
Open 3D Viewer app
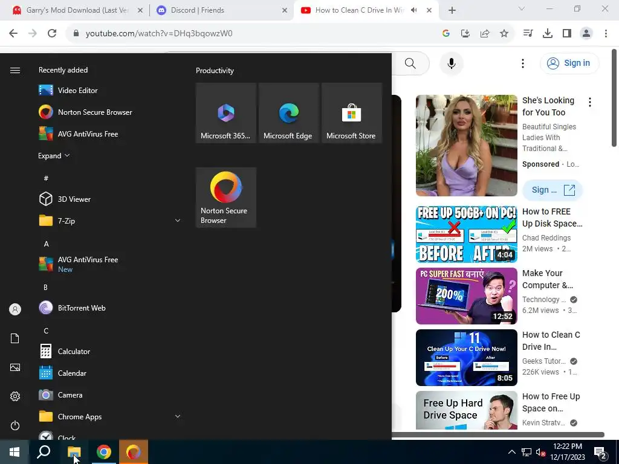tap(110, 199)
